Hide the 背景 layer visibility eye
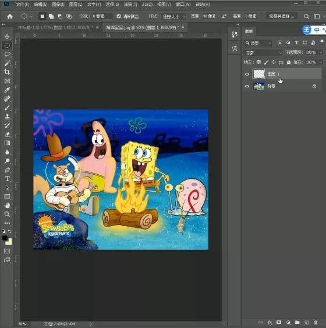 click(x=247, y=86)
